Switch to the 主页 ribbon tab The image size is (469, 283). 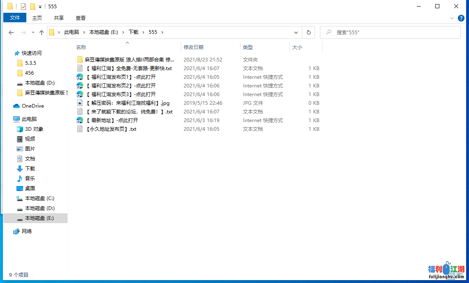(x=37, y=18)
